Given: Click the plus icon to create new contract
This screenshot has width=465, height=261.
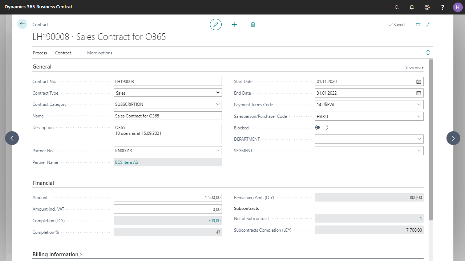Looking at the screenshot, I should point(234,24).
